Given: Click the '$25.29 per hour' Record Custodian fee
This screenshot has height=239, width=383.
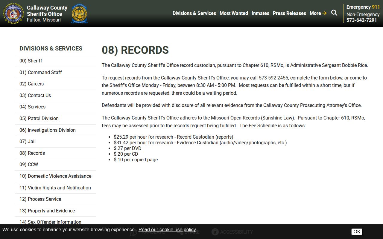Looking at the screenshot, I should (x=174, y=137).
